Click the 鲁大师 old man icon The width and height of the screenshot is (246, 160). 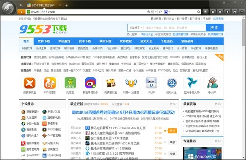[x=212, y=83]
